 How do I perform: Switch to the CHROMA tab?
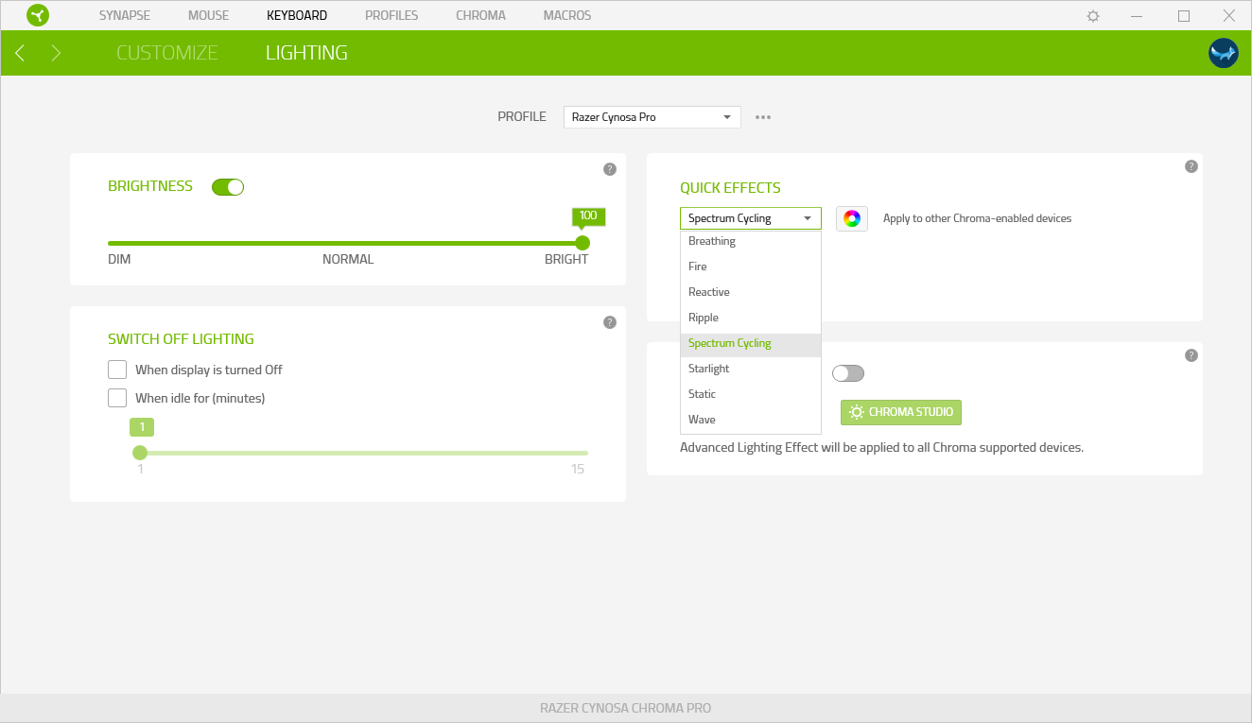pyautogui.click(x=480, y=16)
